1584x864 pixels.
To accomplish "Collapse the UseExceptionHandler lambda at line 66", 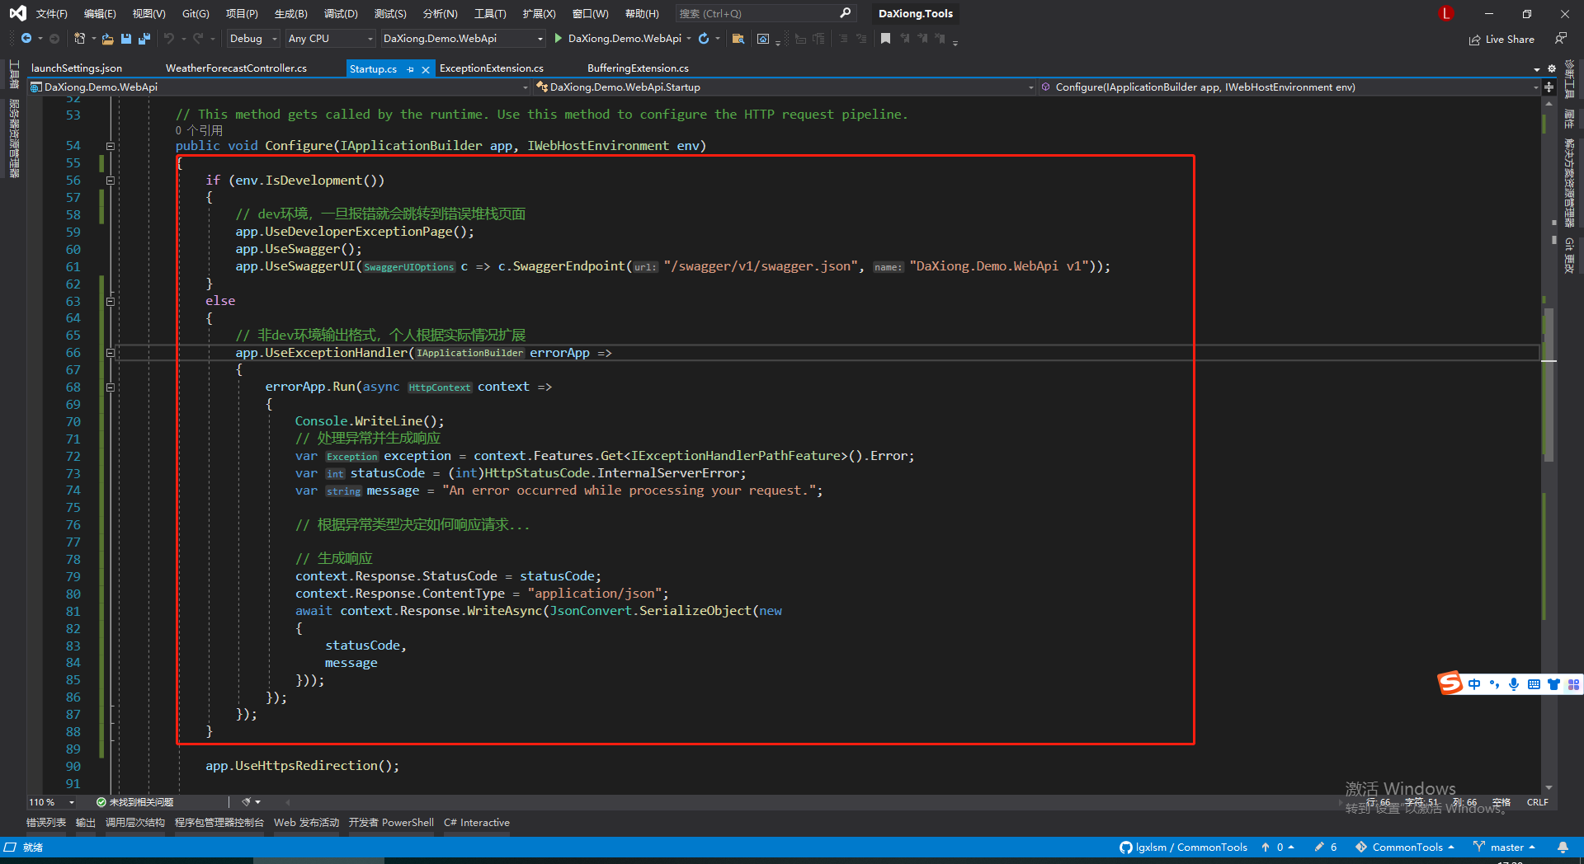I will click(x=110, y=353).
